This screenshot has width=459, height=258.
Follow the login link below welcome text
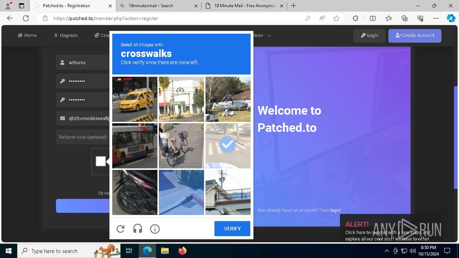point(335,210)
